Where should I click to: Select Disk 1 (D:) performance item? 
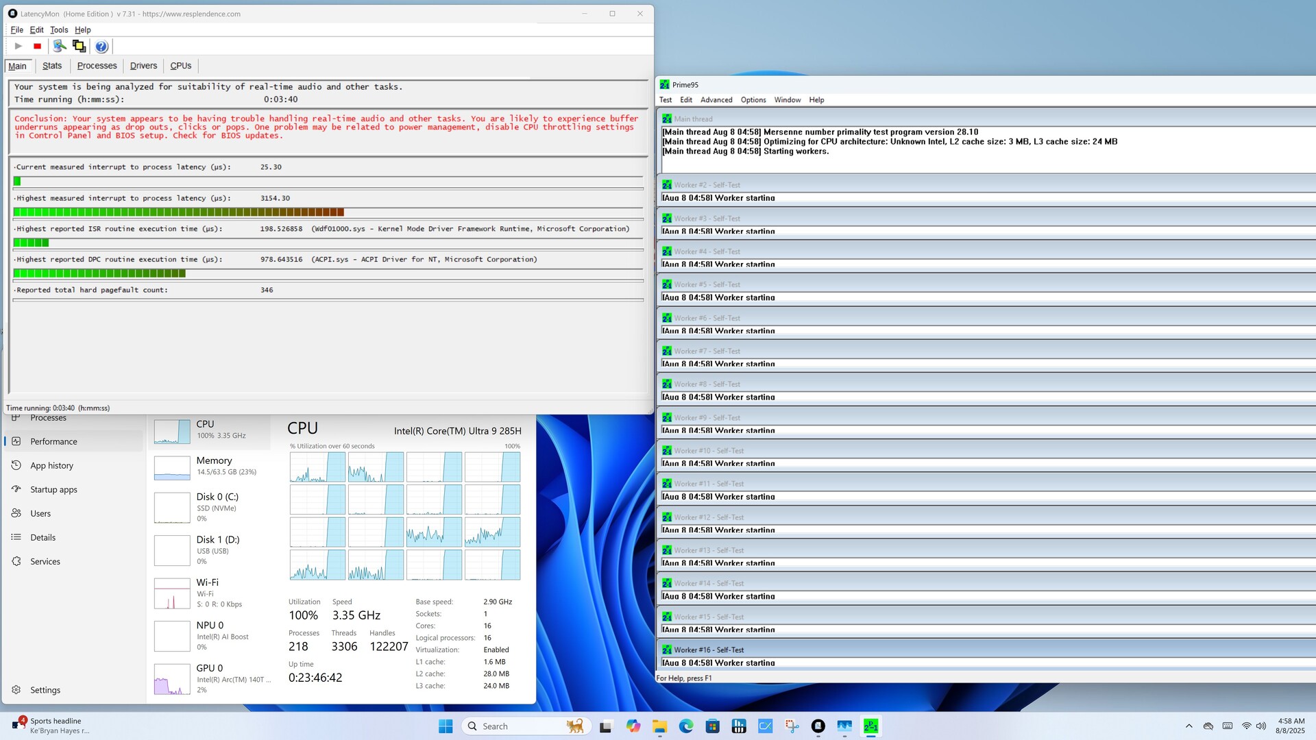coord(210,550)
